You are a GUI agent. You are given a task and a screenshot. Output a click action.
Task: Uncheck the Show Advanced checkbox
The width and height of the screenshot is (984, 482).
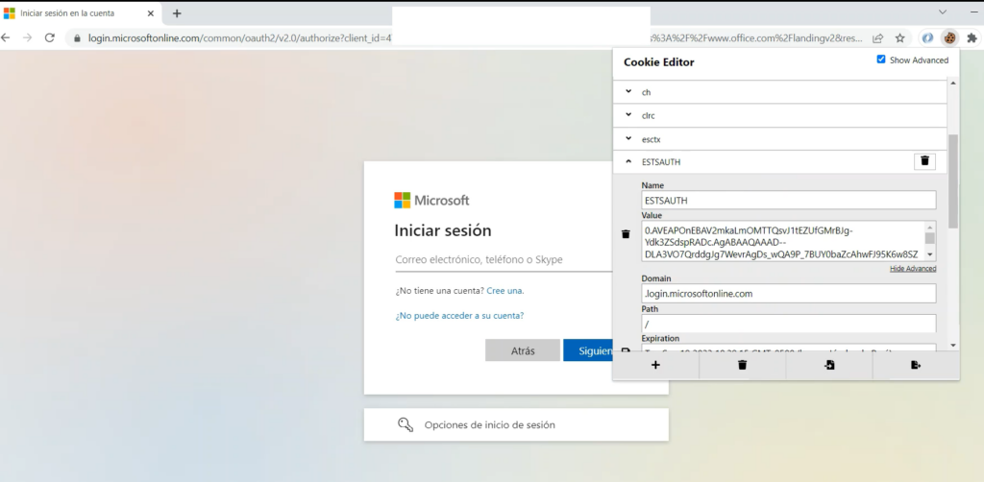click(x=881, y=60)
